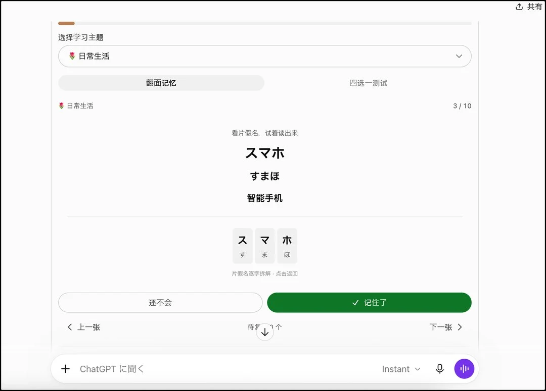The width and height of the screenshot is (546, 391).
Task: Click the 片假名逐字拆解 return hint
Action: coord(264,273)
